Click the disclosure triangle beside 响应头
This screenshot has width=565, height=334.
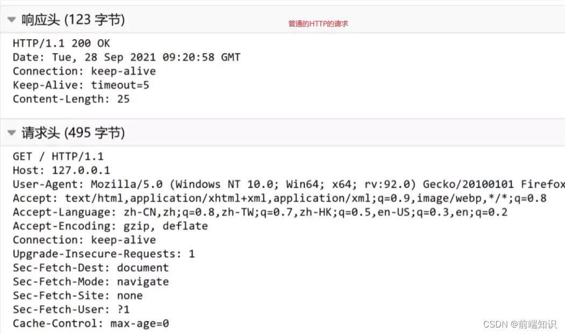click(11, 19)
